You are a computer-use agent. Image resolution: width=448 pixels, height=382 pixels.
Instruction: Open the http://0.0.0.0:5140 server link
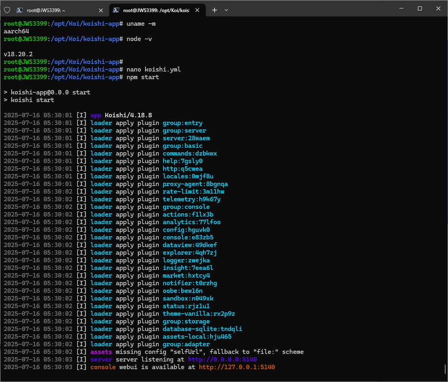[222, 360]
